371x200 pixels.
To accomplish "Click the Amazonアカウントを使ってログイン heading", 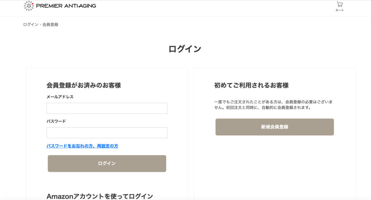I will [100, 196].
